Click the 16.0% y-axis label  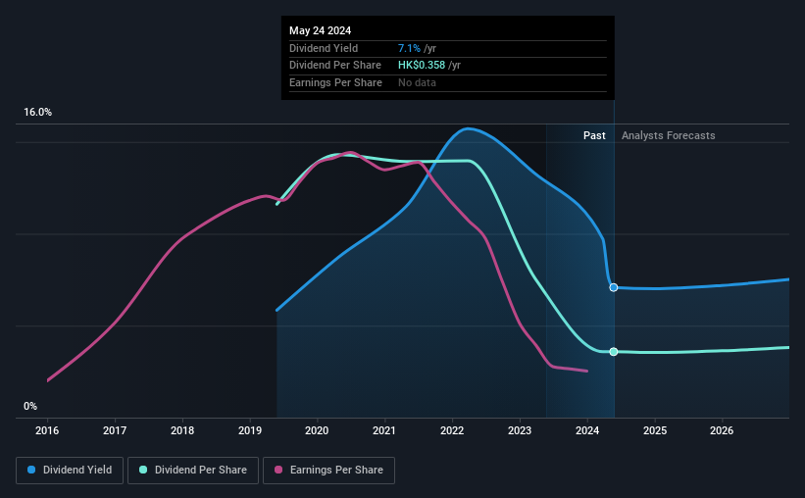click(37, 113)
